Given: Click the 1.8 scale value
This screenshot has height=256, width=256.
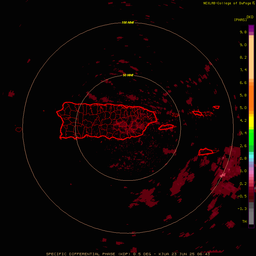Looking at the screenshot, I should tap(243, 158).
